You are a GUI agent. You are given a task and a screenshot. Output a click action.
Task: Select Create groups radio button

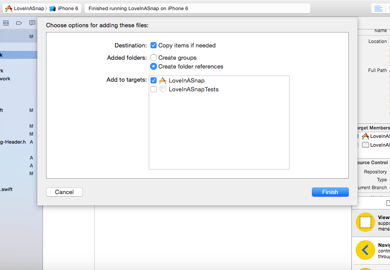click(154, 58)
